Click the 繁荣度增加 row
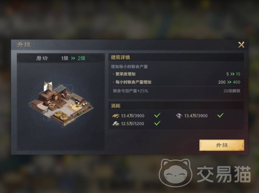The height and width of the screenshot is (193, 259). click(176, 74)
